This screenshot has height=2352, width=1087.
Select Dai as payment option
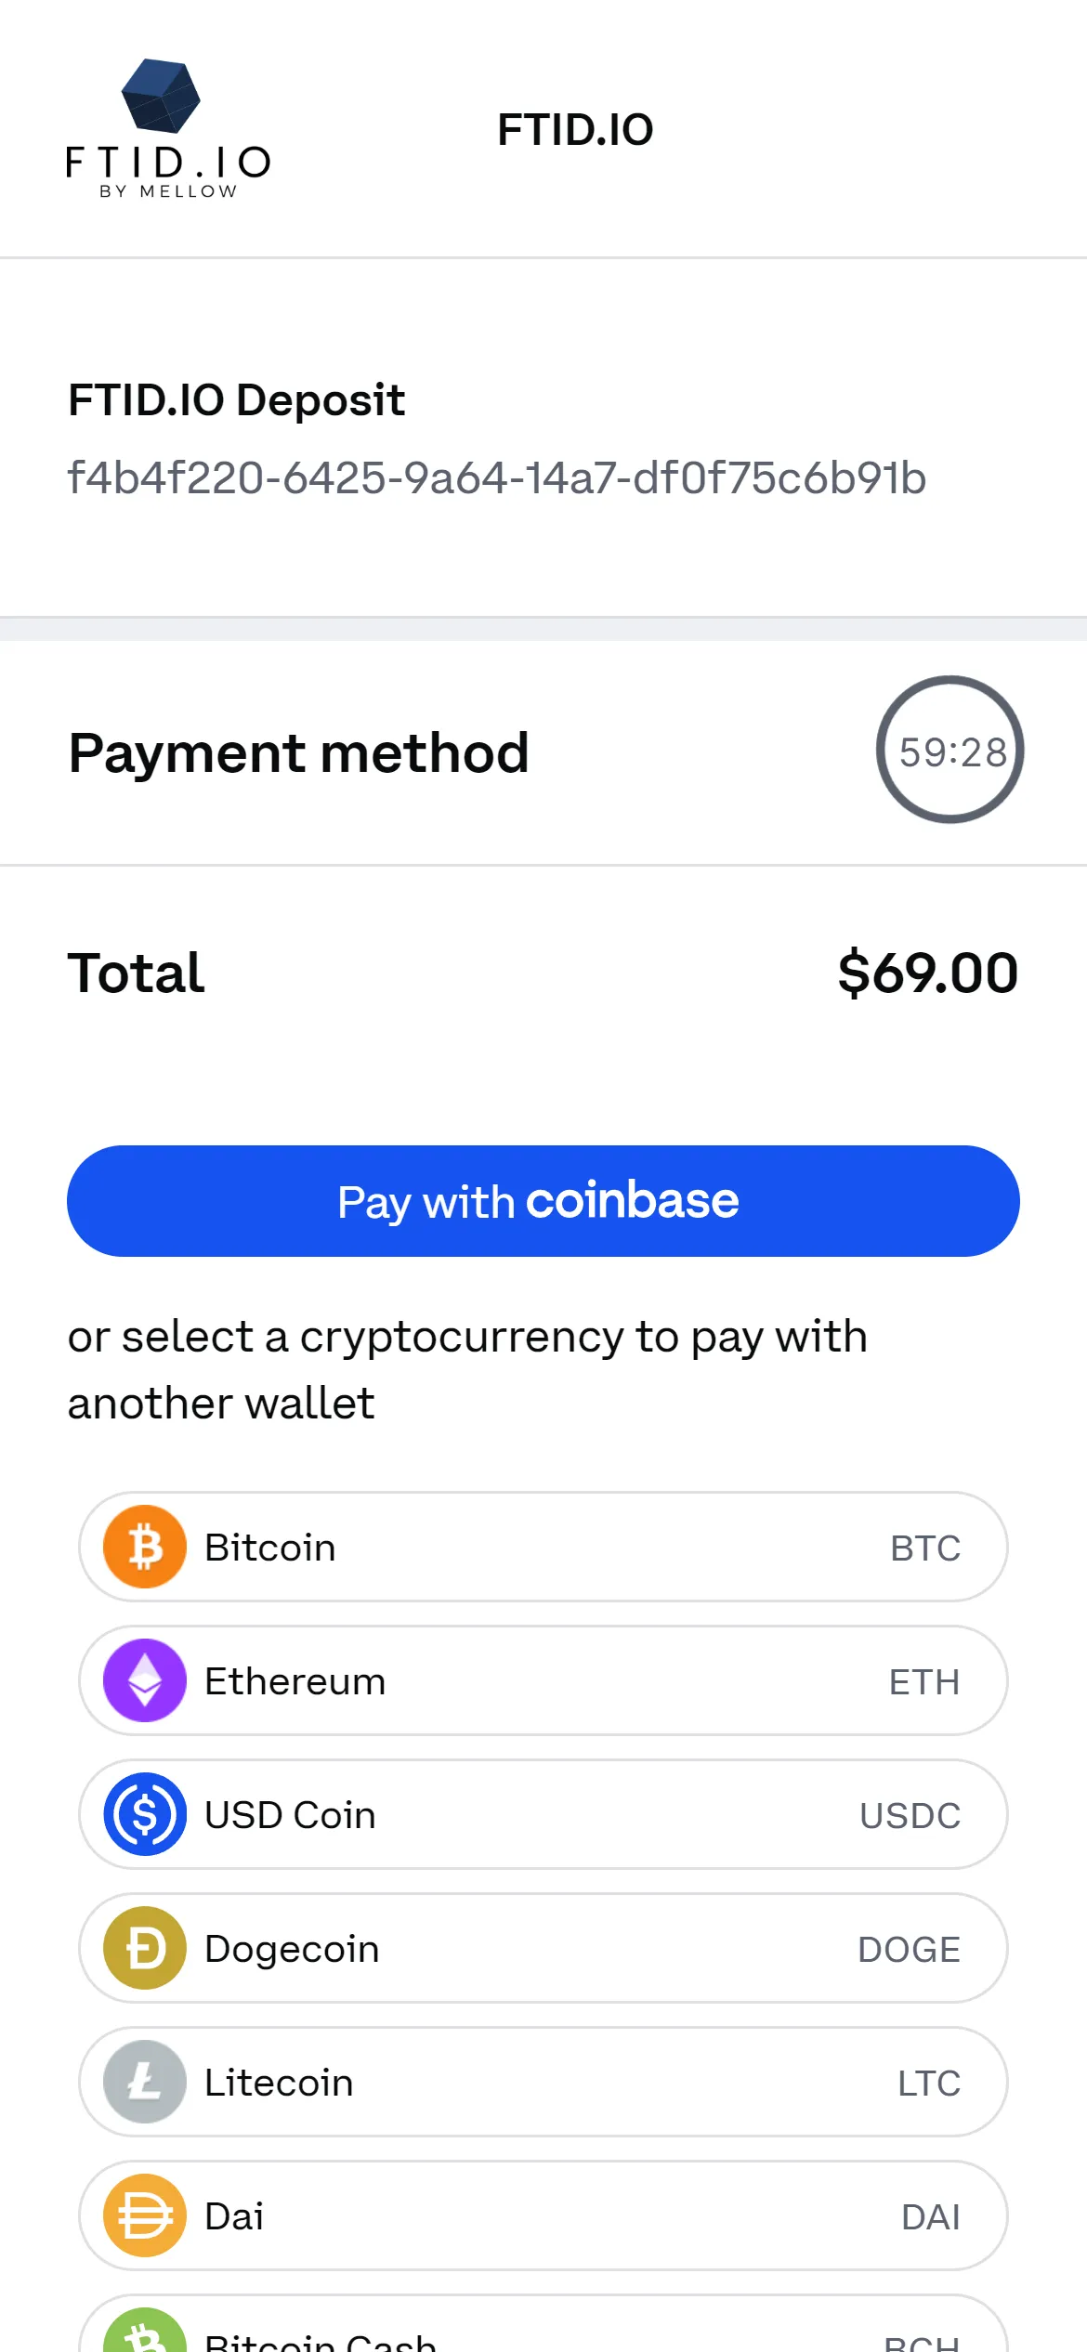coord(543,2215)
